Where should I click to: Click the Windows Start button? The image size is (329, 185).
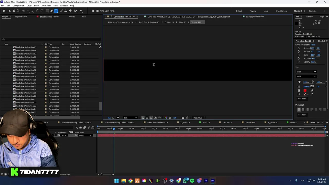pyautogui.click(x=116, y=181)
